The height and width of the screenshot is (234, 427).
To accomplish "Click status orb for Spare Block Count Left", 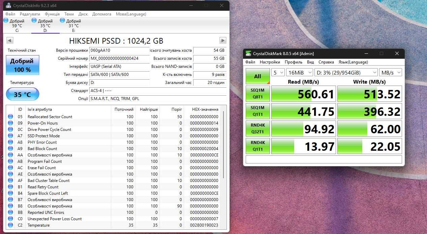I will click(x=10, y=193).
